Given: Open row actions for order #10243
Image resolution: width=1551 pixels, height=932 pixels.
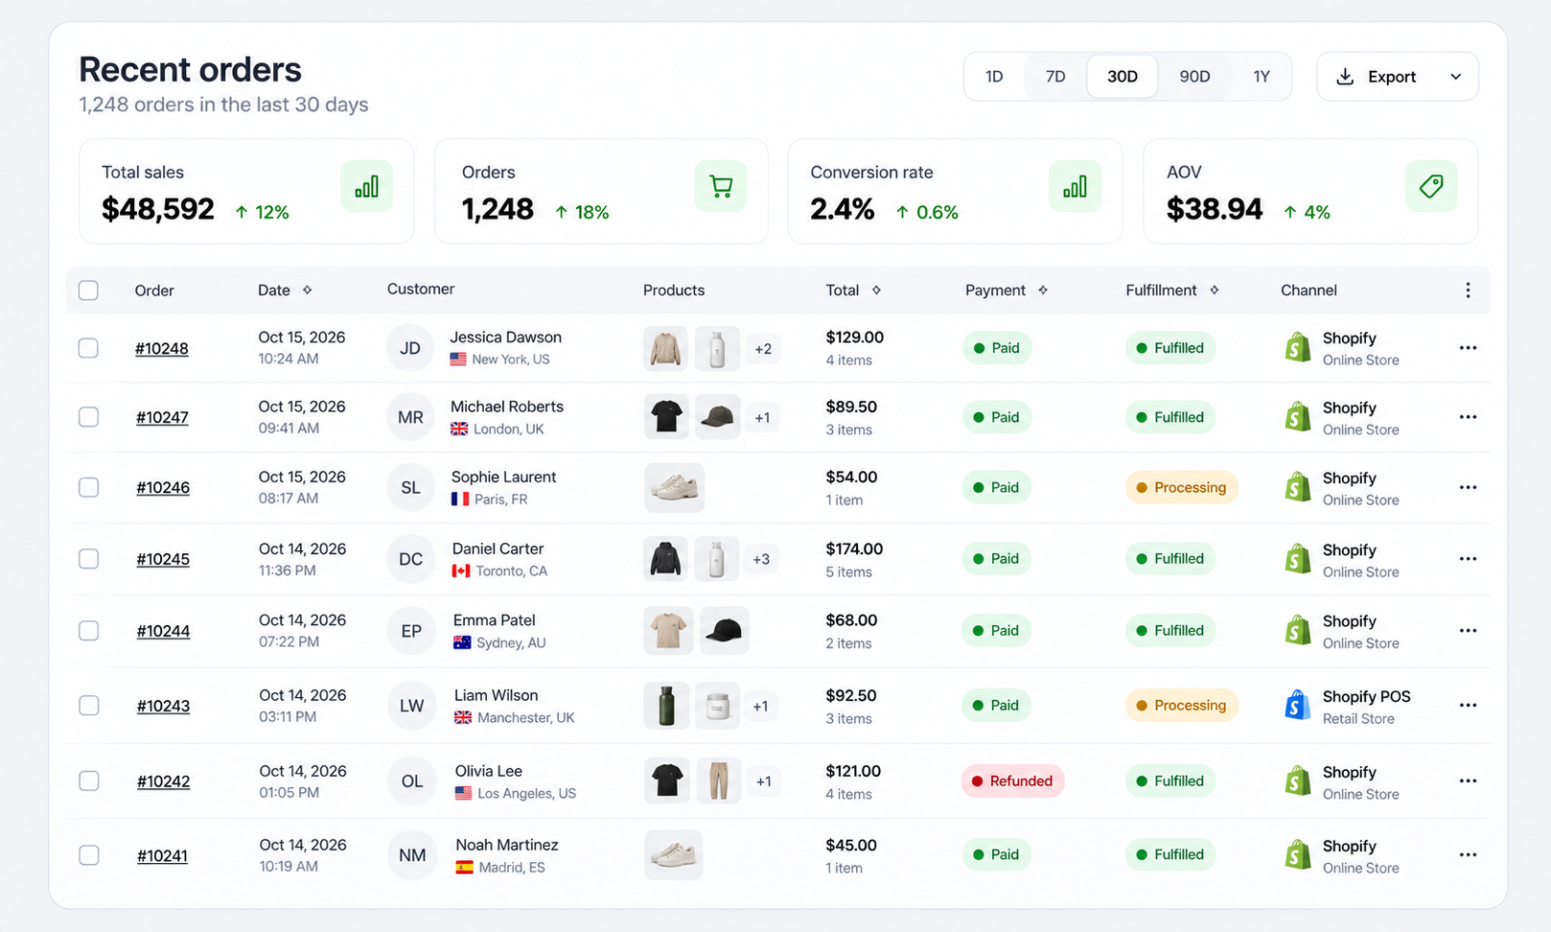Looking at the screenshot, I should 1468,706.
